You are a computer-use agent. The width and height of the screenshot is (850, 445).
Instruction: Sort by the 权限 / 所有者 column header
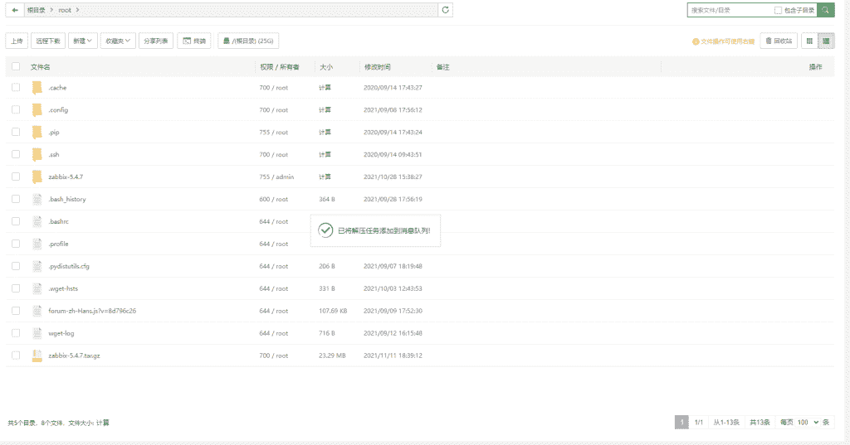click(279, 67)
